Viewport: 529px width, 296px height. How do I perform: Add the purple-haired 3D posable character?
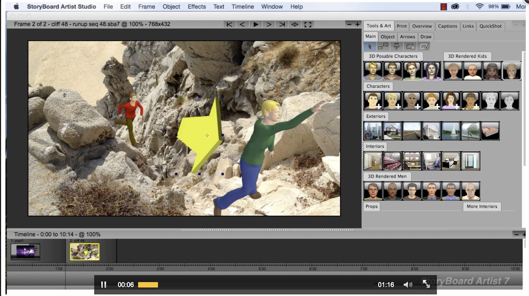[x=431, y=71]
